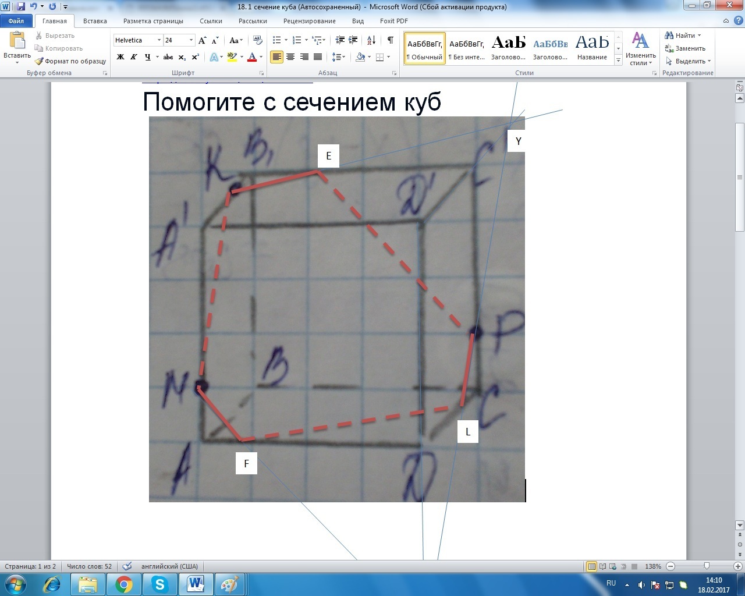Toggle strikethrough formatting
Screen dimensions: 745x596
tap(168, 57)
